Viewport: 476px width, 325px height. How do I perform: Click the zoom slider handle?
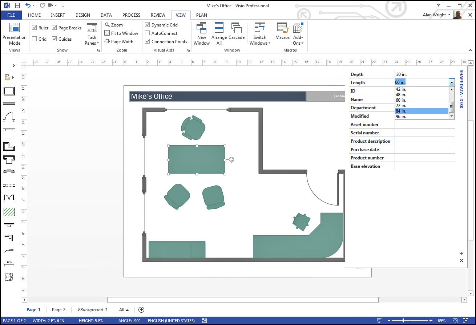point(403,321)
